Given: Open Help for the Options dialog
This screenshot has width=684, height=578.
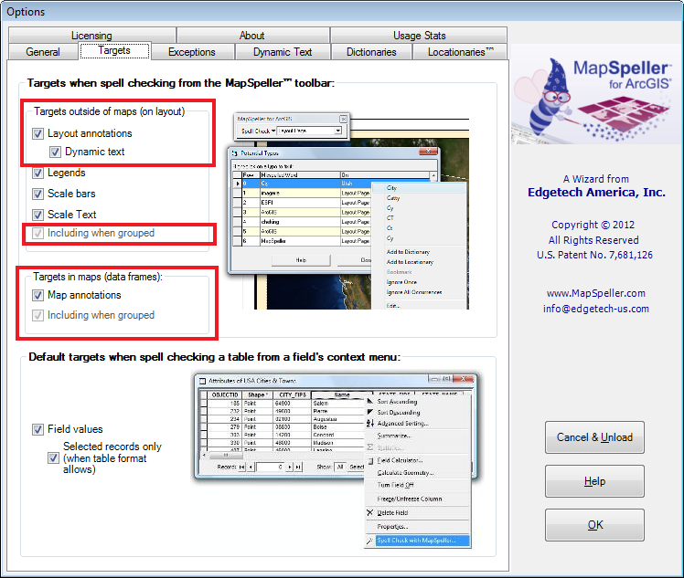Looking at the screenshot, I should 594,481.
